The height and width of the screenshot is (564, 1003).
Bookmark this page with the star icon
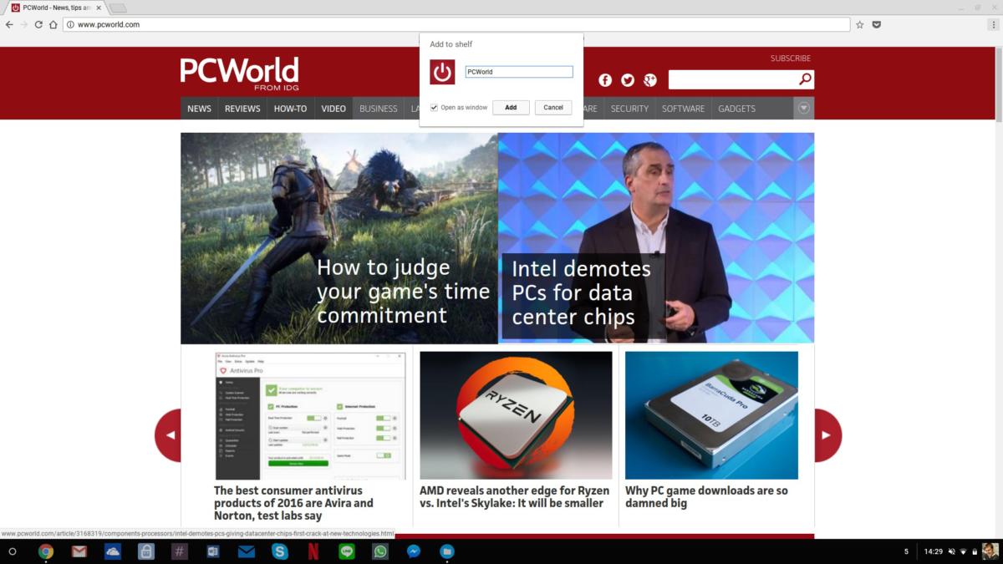pyautogui.click(x=859, y=24)
